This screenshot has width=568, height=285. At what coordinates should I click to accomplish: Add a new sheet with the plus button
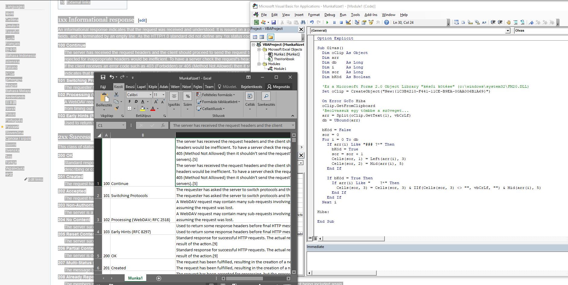tap(159, 278)
